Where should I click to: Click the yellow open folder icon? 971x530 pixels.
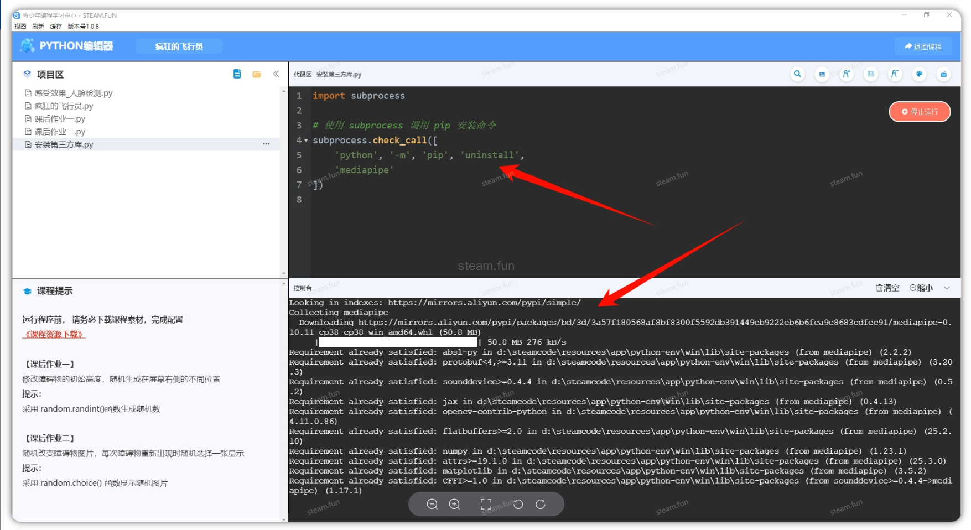coord(257,74)
